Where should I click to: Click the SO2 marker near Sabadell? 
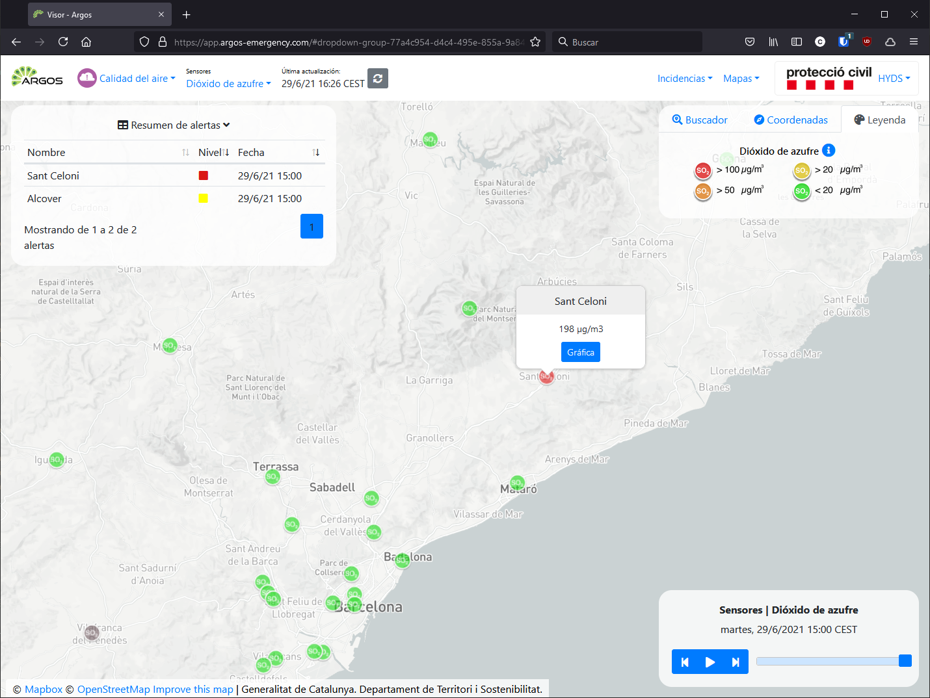pyautogui.click(x=371, y=498)
